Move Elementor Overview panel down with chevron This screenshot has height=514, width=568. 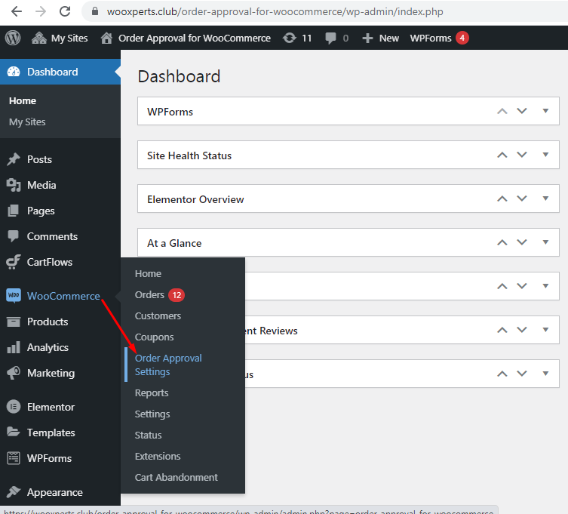pyautogui.click(x=522, y=199)
